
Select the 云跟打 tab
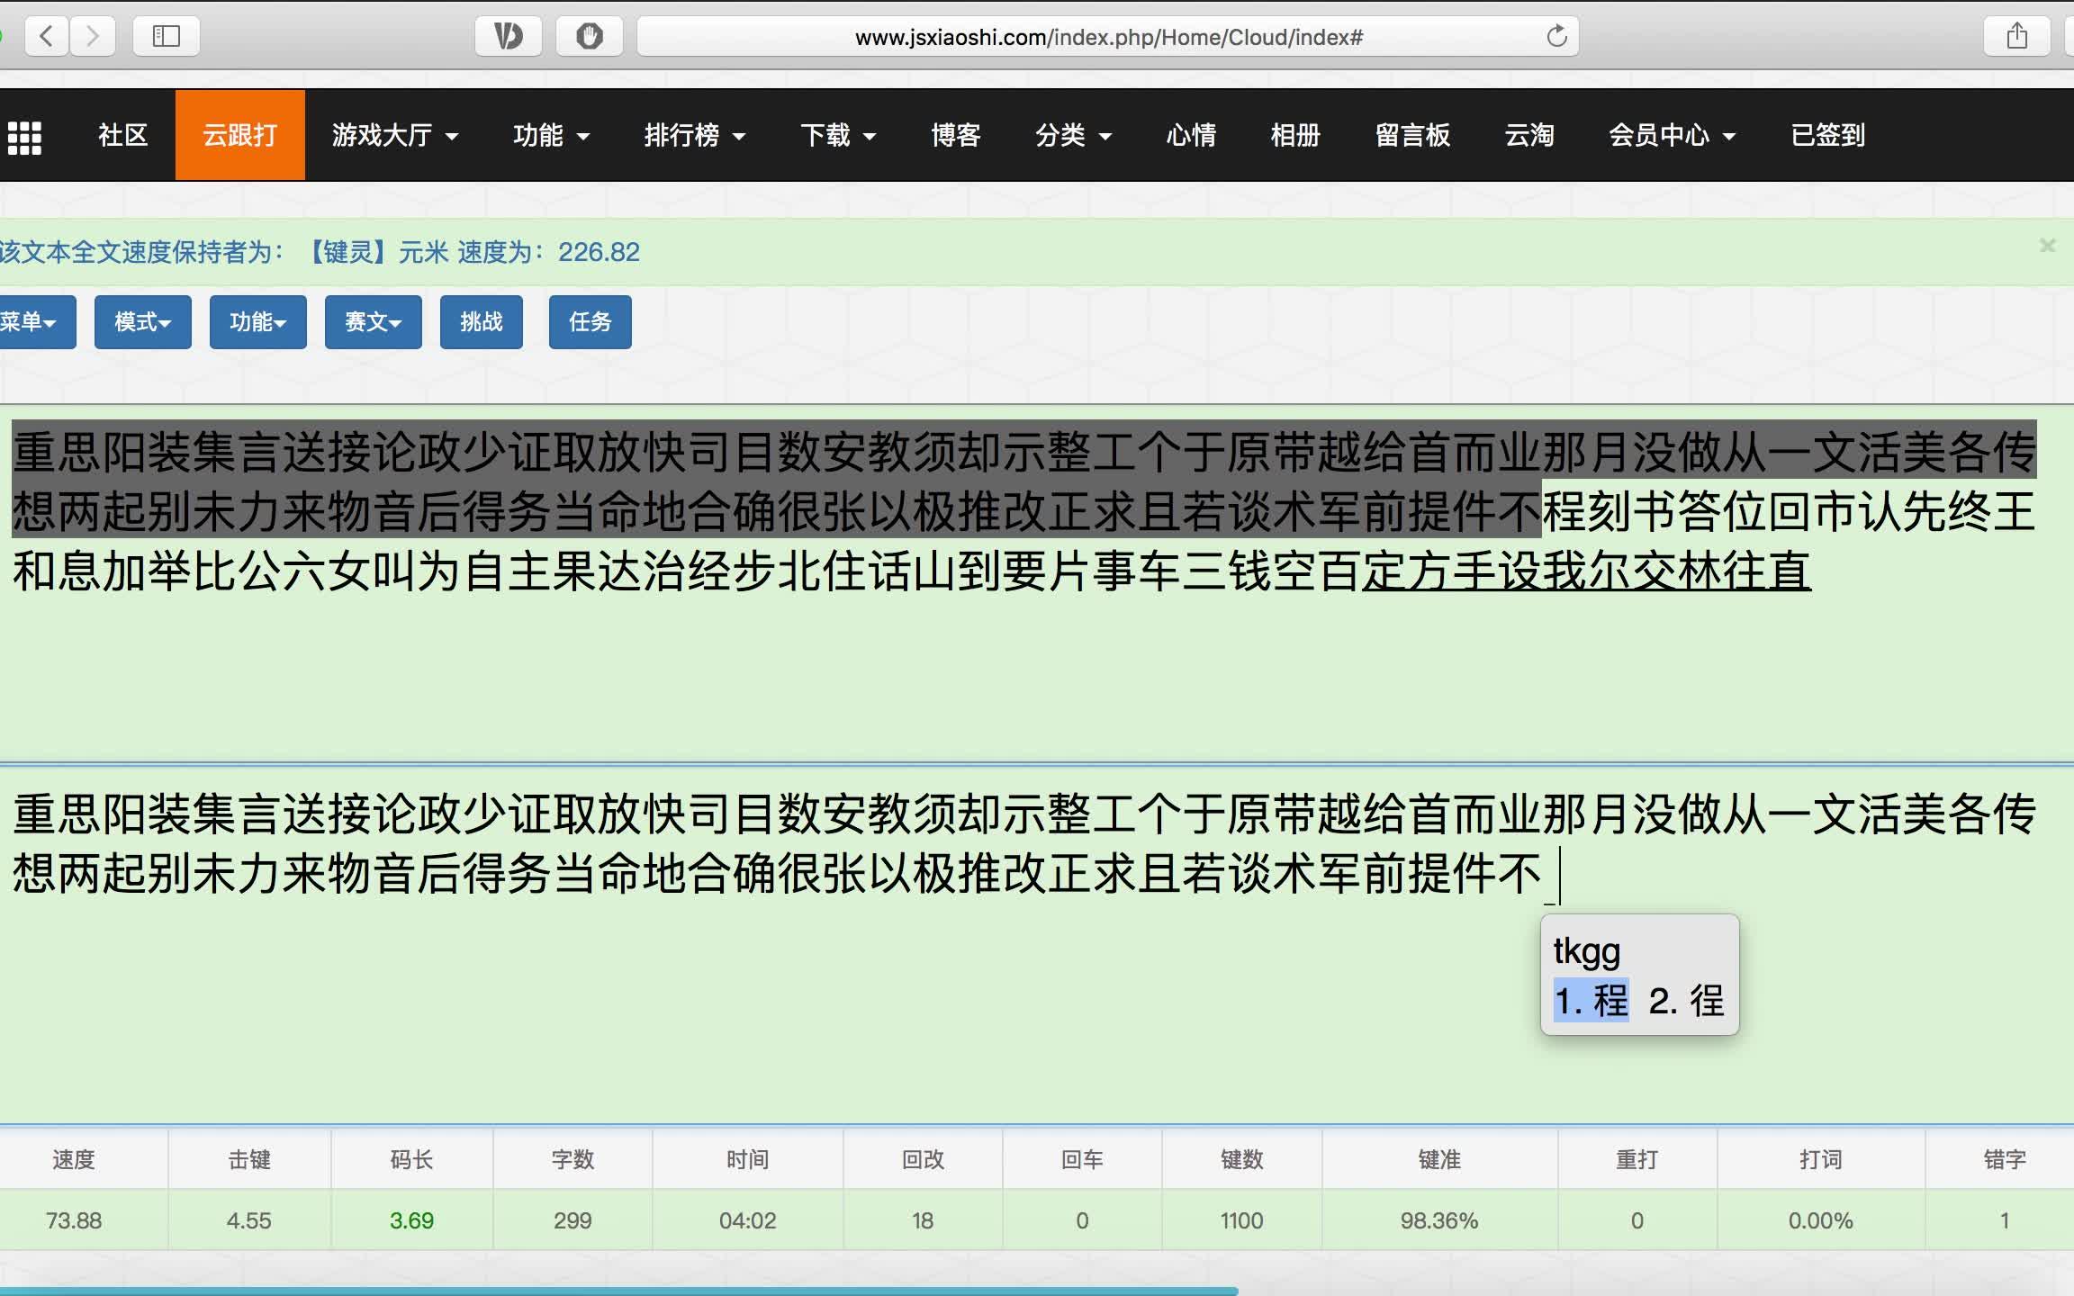[239, 135]
